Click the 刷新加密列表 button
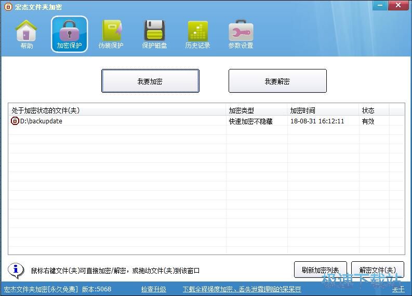This screenshot has height=296, width=412. tap(320, 270)
